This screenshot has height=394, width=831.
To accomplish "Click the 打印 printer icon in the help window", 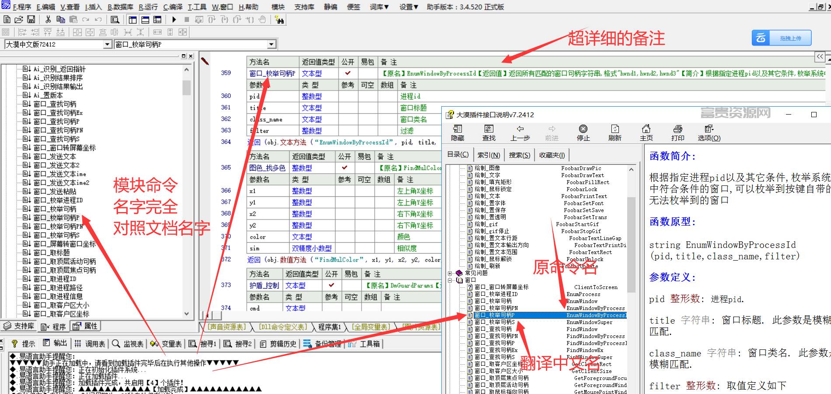I will pos(677,133).
